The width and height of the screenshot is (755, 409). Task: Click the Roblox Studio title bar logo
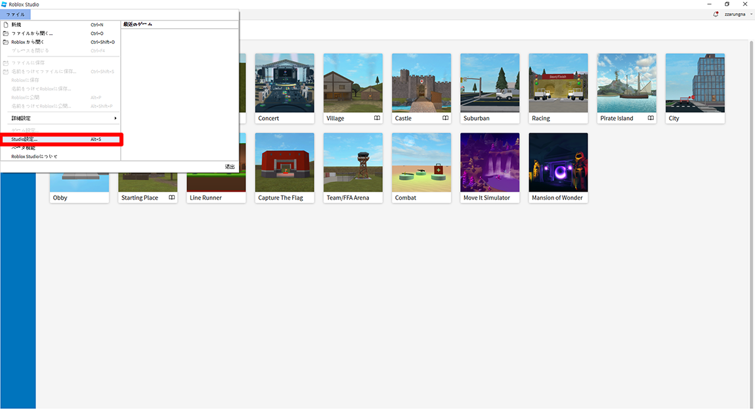pyautogui.click(x=4, y=5)
